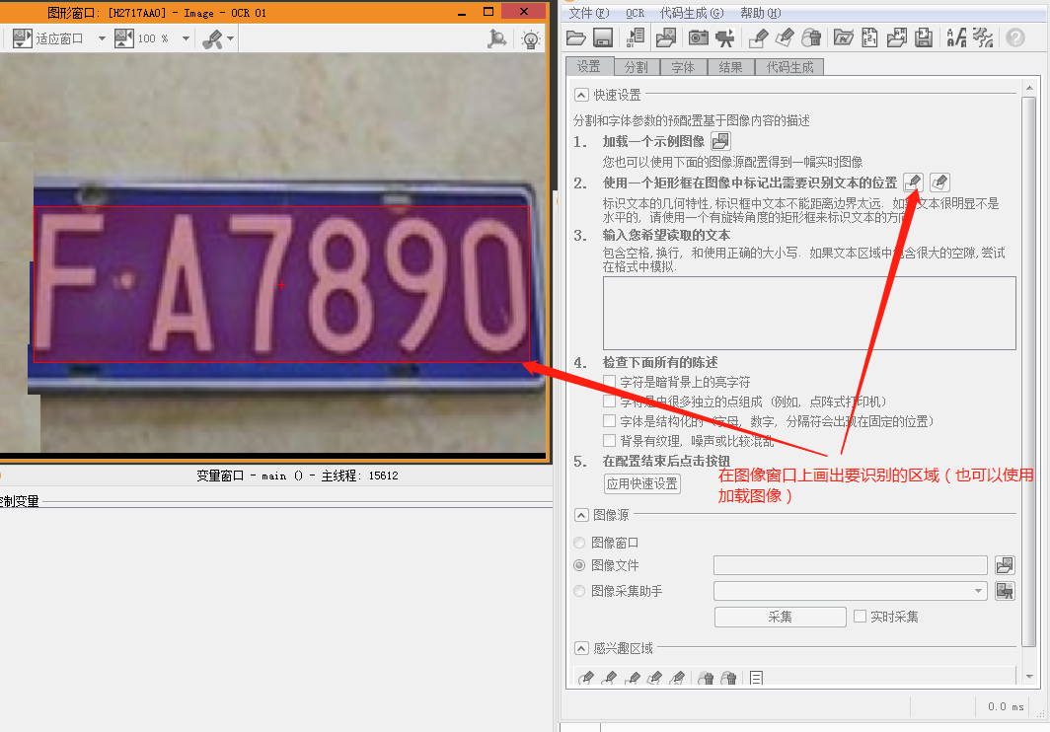
Task: Click the AF font settings icon in the toolbar
Action: [x=956, y=37]
